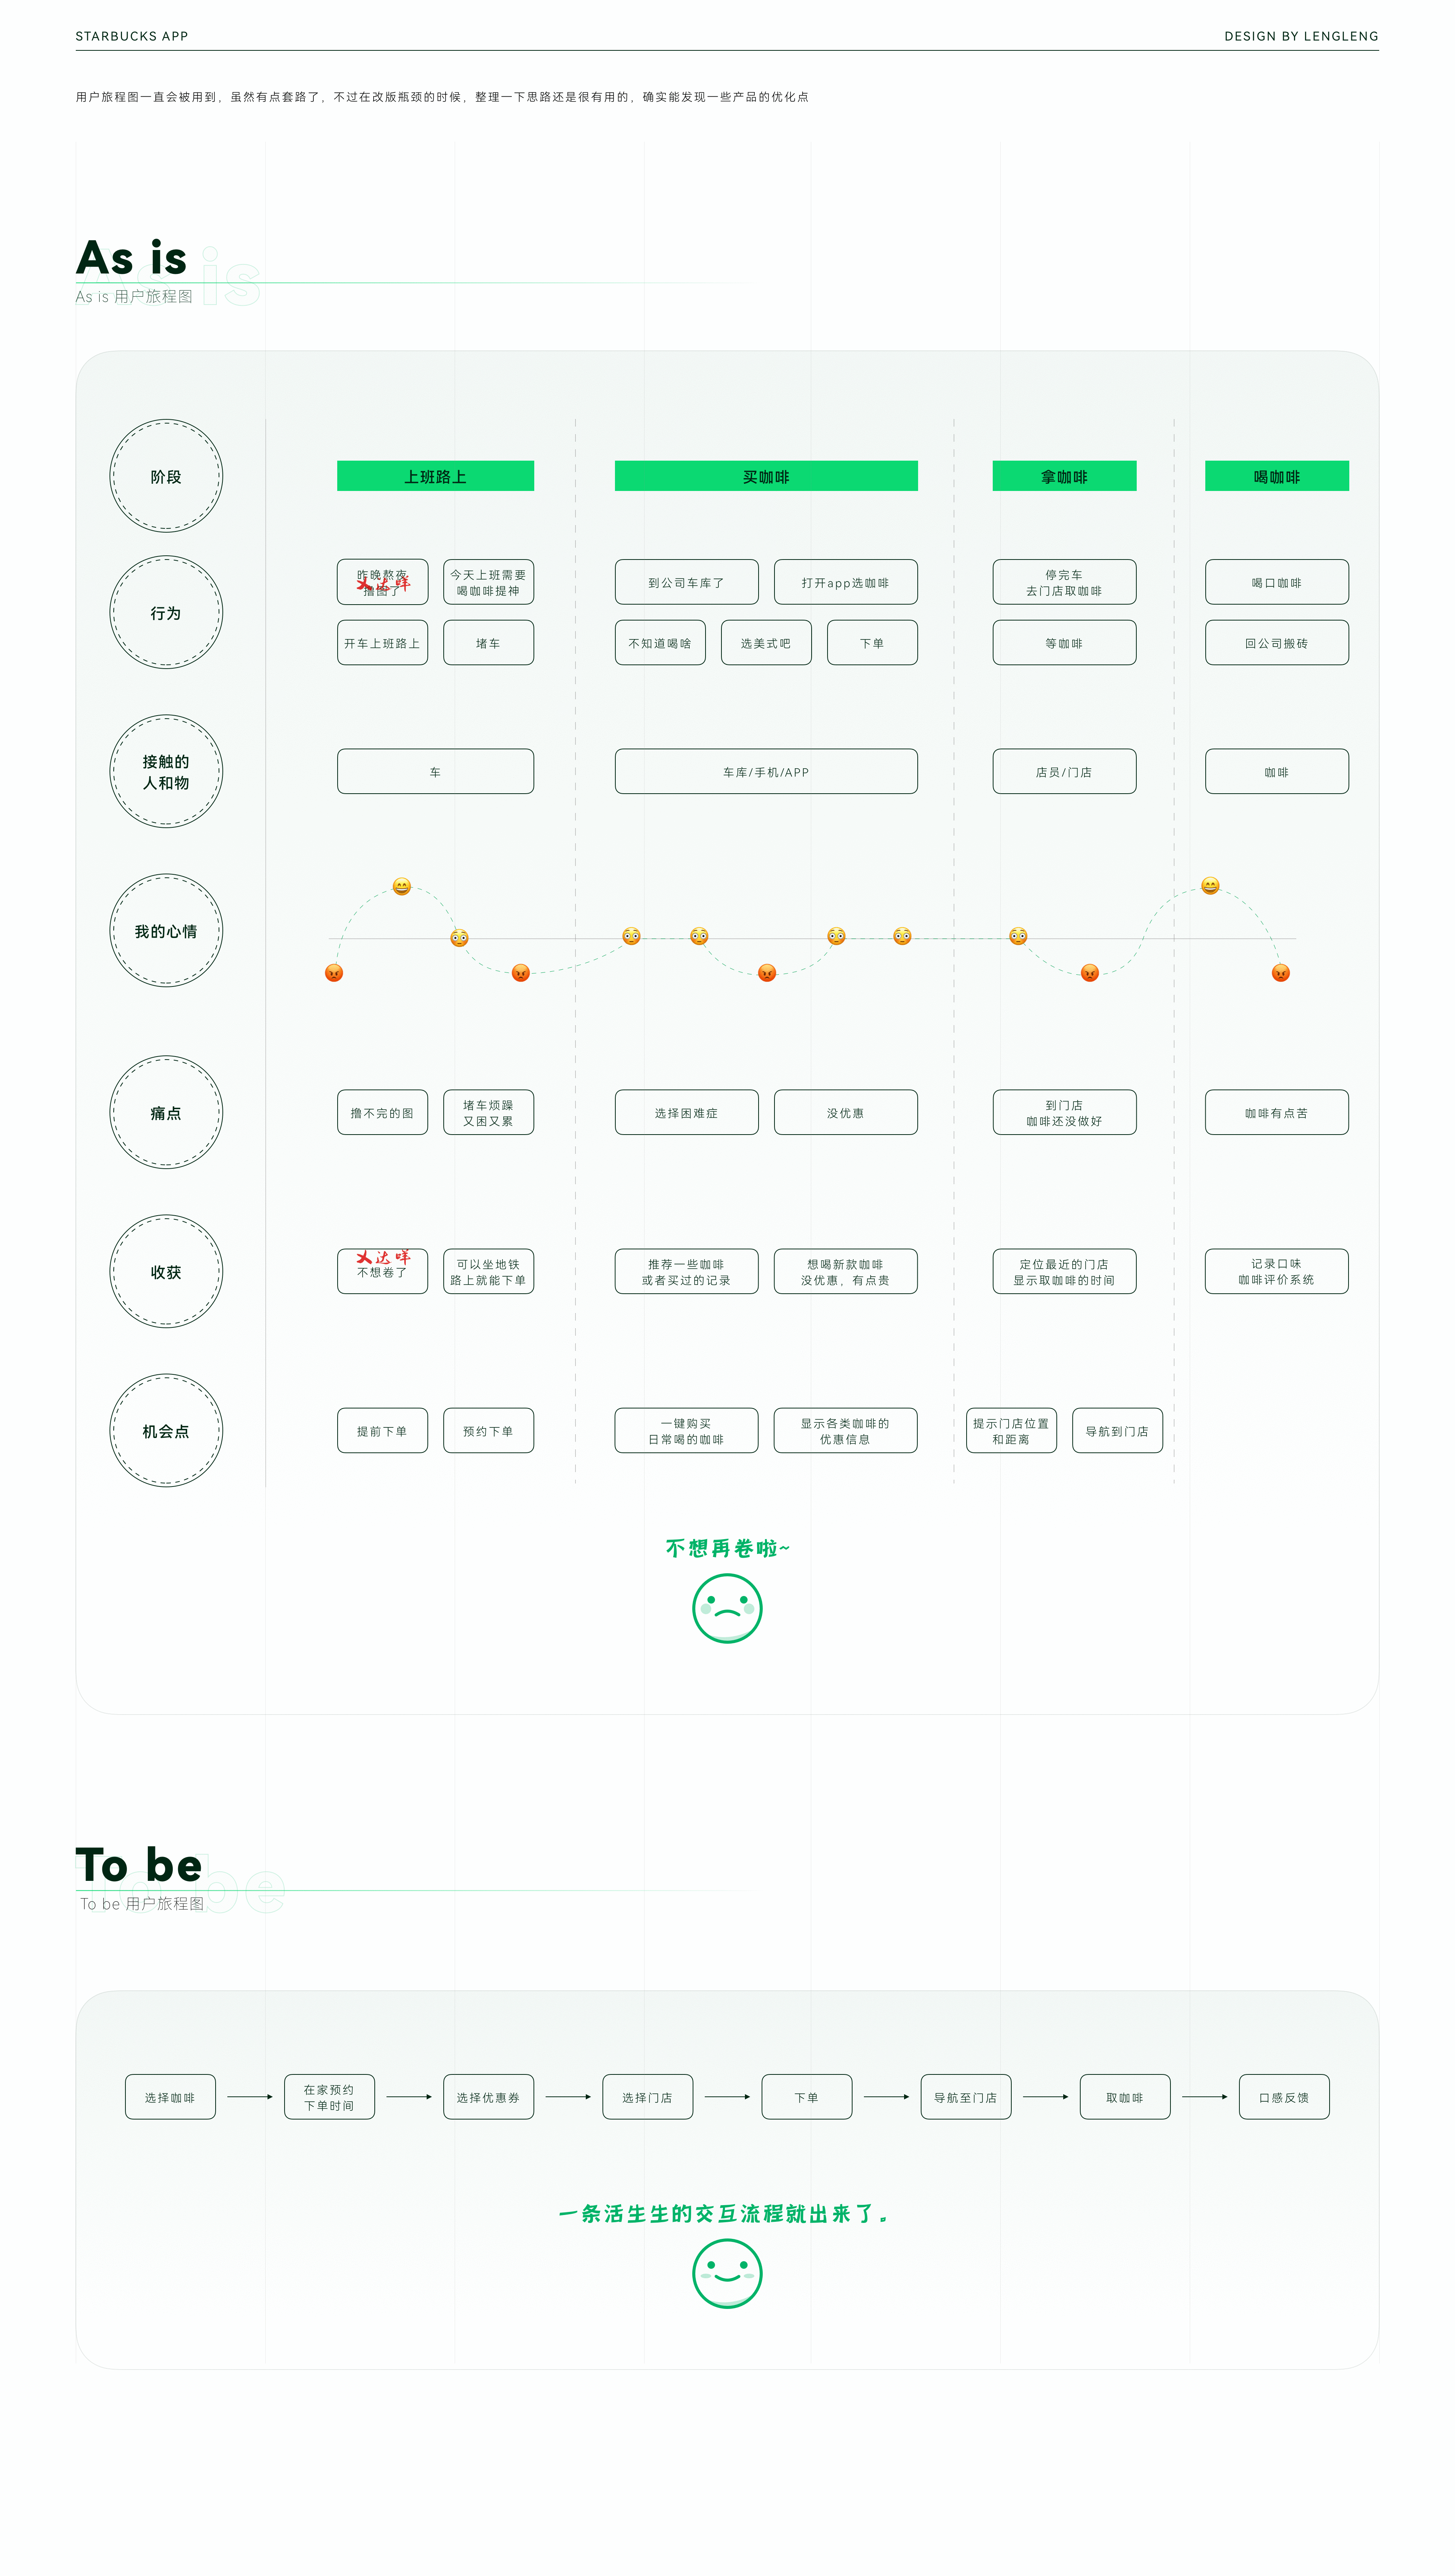
Task: Select the 上班路上 stage header
Action: (x=435, y=476)
